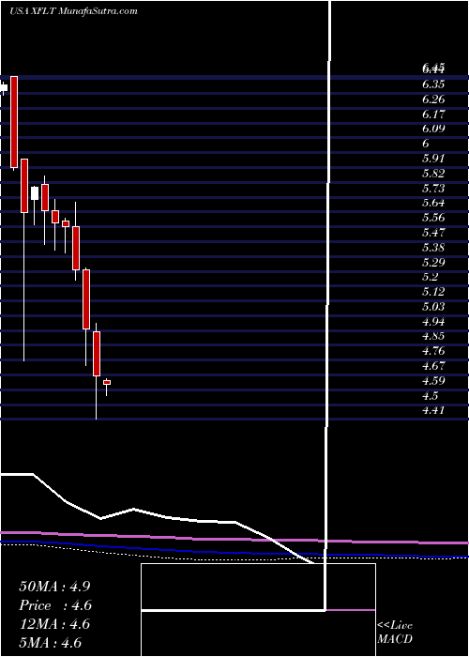
Task: Click the 6.26 price axis label
Action: click(x=433, y=99)
